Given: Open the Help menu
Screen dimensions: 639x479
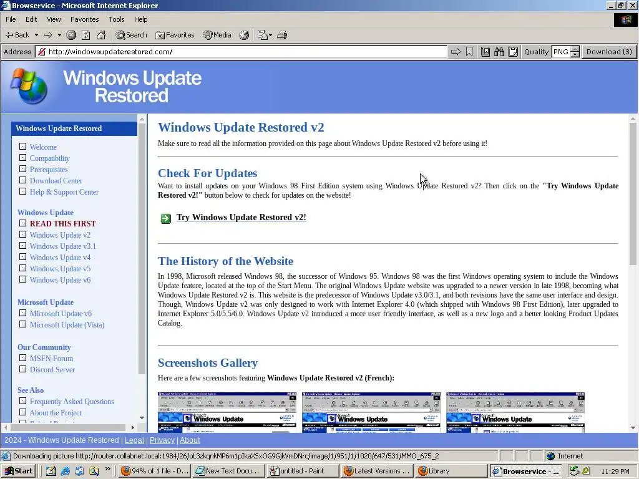Looking at the screenshot, I should [x=140, y=19].
